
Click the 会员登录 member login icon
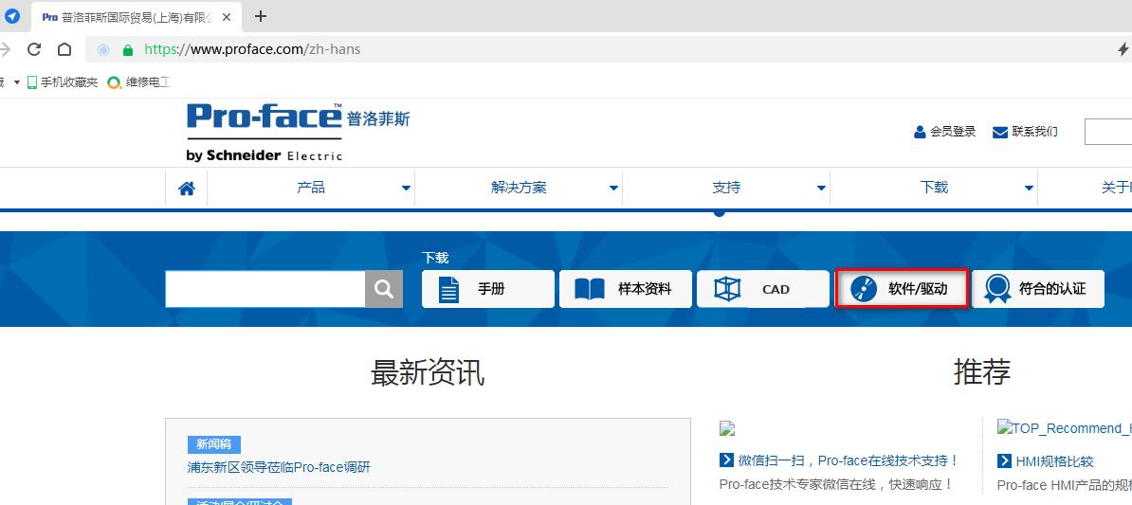tap(920, 132)
